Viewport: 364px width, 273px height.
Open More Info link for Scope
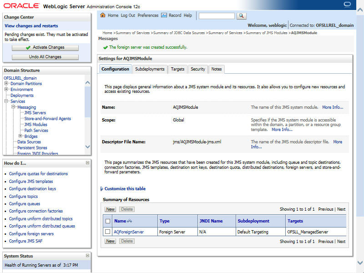click(282, 130)
